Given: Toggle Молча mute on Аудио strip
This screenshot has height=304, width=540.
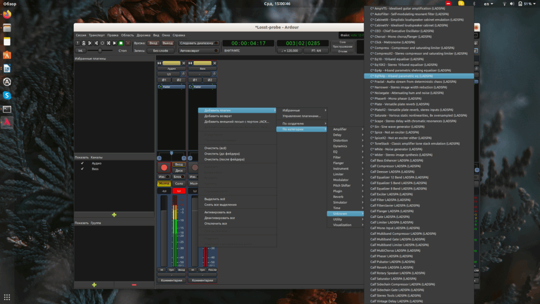Looking at the screenshot, I should (164, 183).
